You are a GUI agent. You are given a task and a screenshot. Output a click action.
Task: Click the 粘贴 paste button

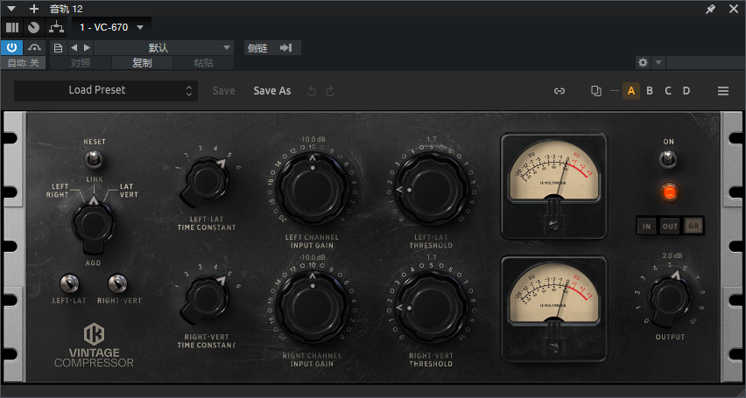[x=203, y=63]
